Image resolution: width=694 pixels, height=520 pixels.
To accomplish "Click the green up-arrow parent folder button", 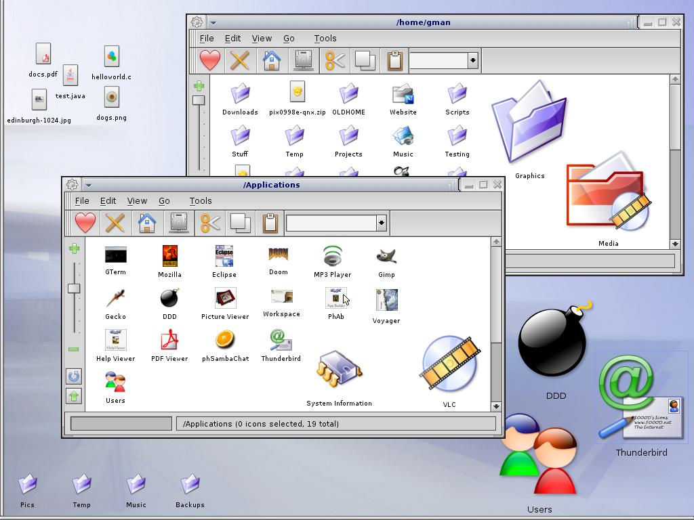I will [74, 396].
